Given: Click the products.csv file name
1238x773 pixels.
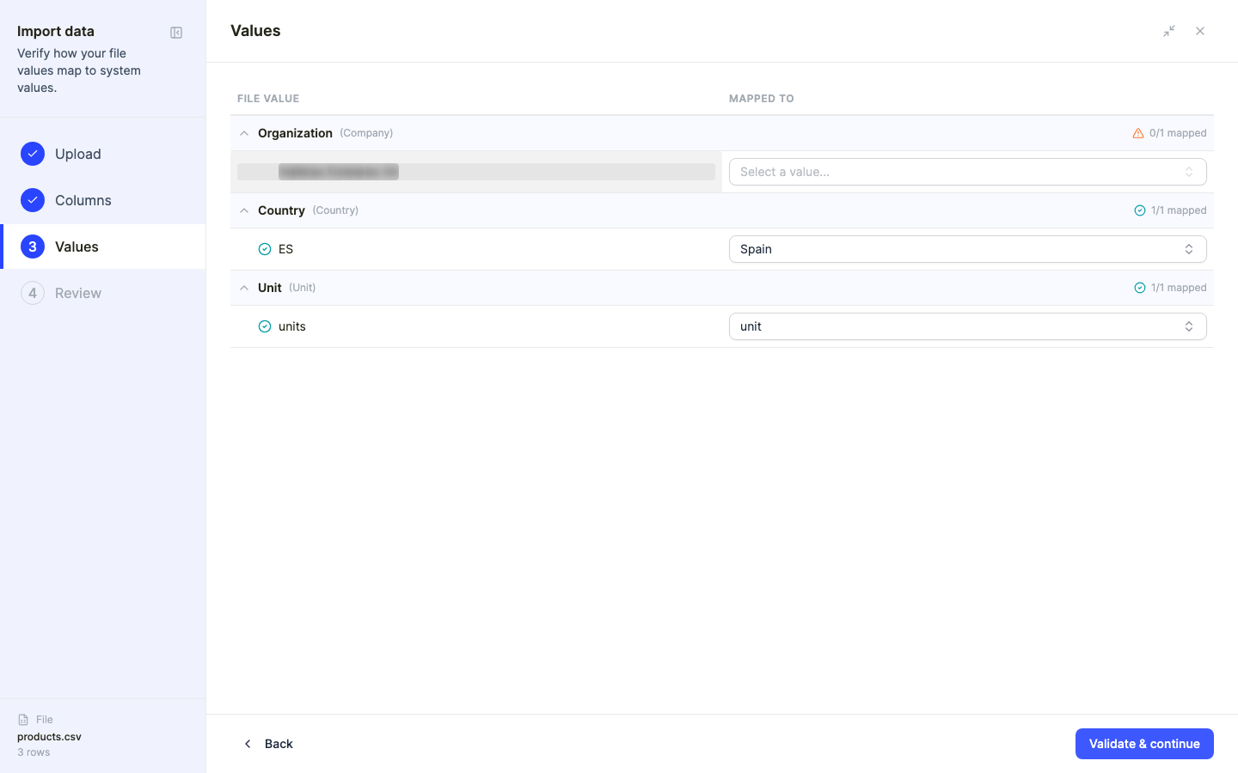Looking at the screenshot, I should 49,737.
